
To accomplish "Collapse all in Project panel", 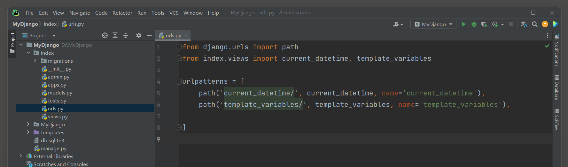I will [126, 35].
